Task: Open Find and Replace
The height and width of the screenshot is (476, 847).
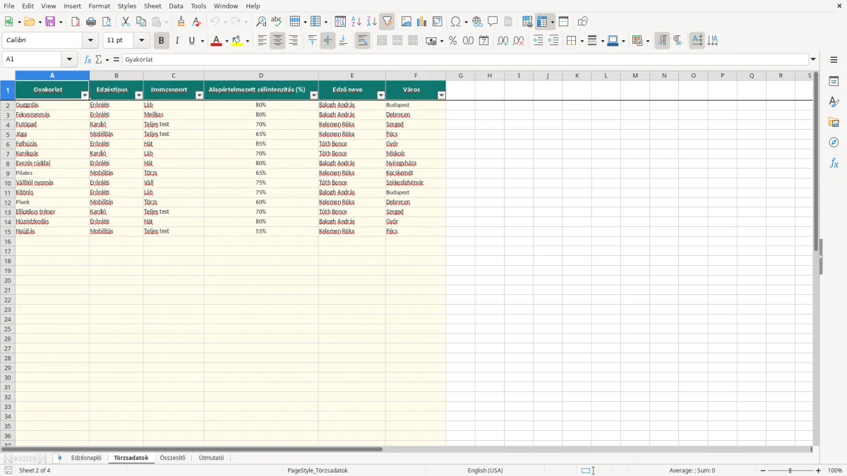Action: (261, 22)
